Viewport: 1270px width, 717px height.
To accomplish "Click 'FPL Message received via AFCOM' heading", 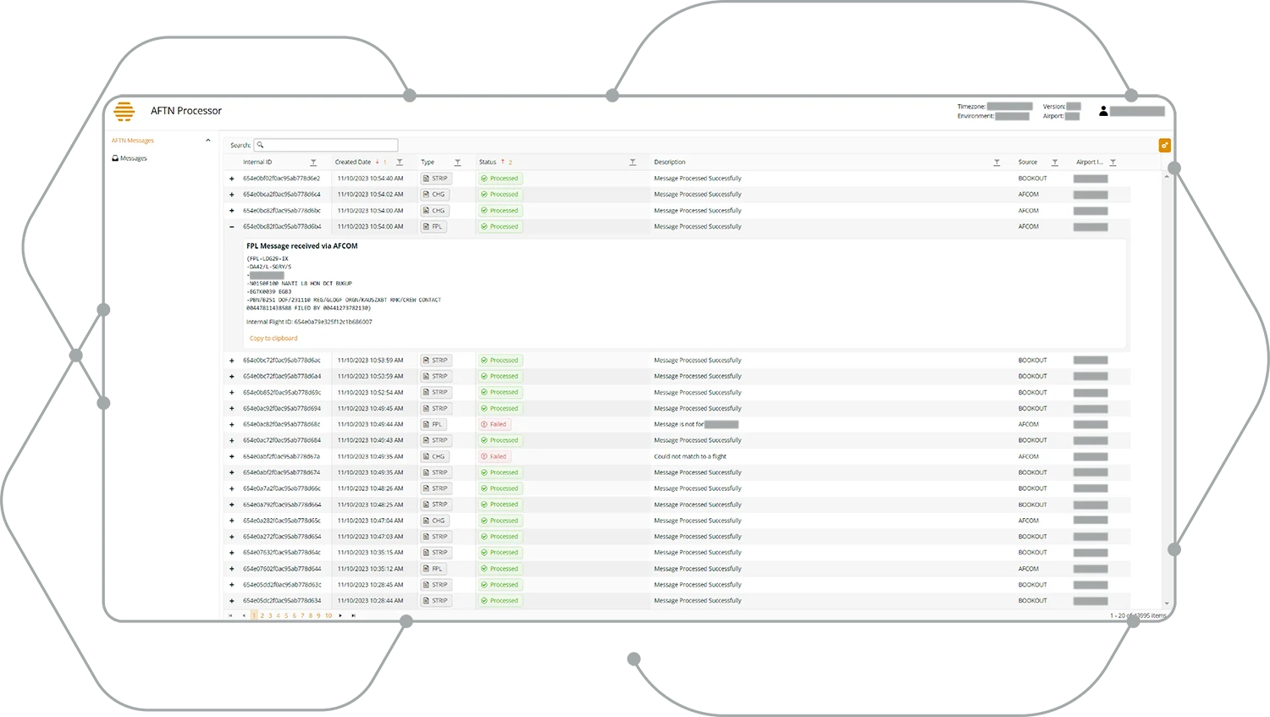I will tap(302, 246).
